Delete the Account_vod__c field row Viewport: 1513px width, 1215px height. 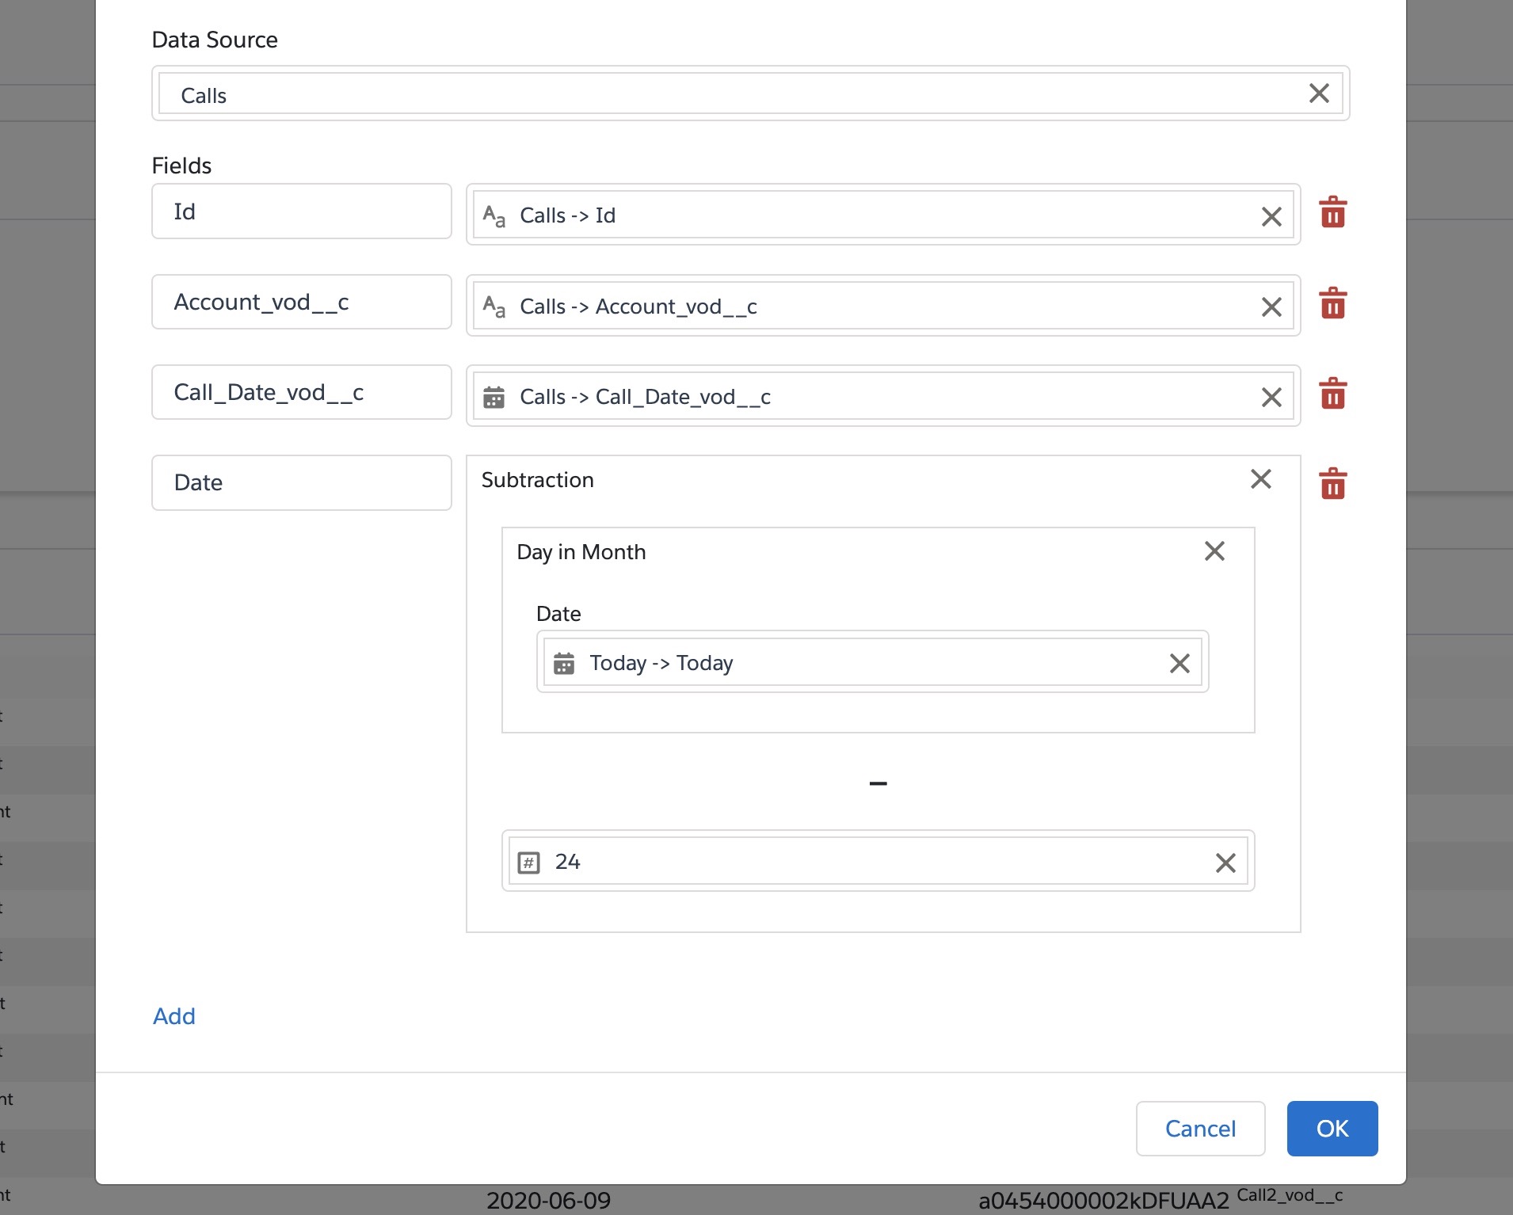(x=1332, y=304)
